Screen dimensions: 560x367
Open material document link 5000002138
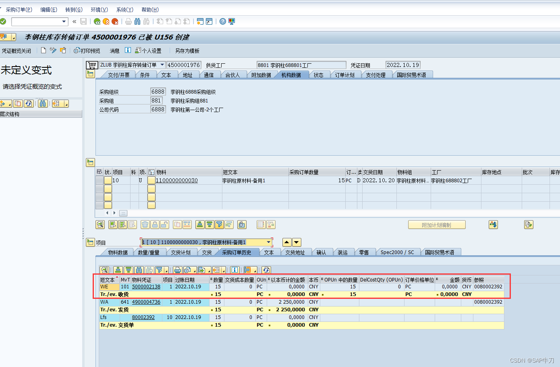coord(146,287)
